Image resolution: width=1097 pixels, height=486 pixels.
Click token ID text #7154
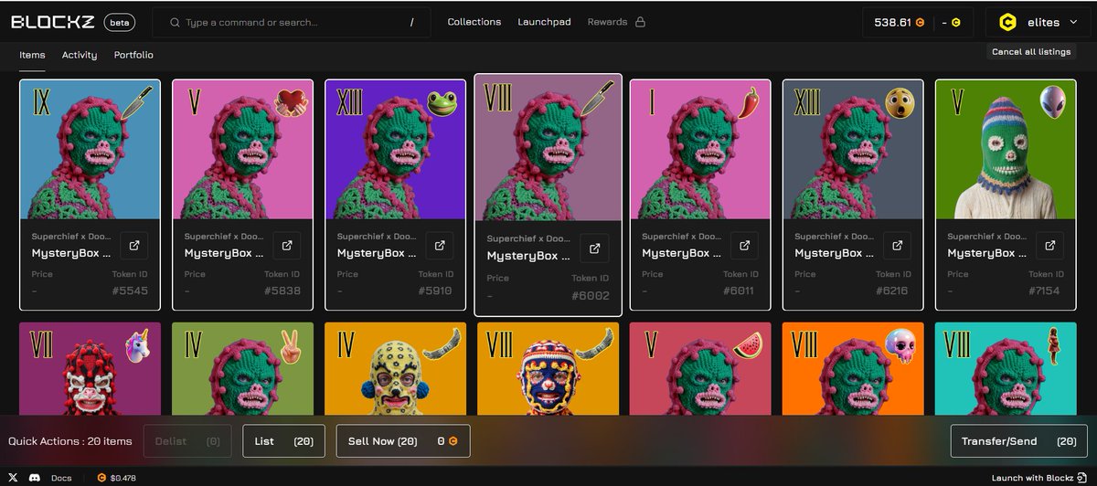pyautogui.click(x=1048, y=291)
